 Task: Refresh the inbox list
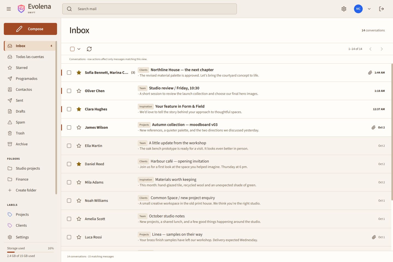pos(89,49)
